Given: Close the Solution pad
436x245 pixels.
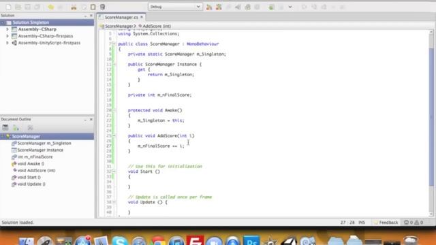Looking at the screenshot, I should pos(91,16).
